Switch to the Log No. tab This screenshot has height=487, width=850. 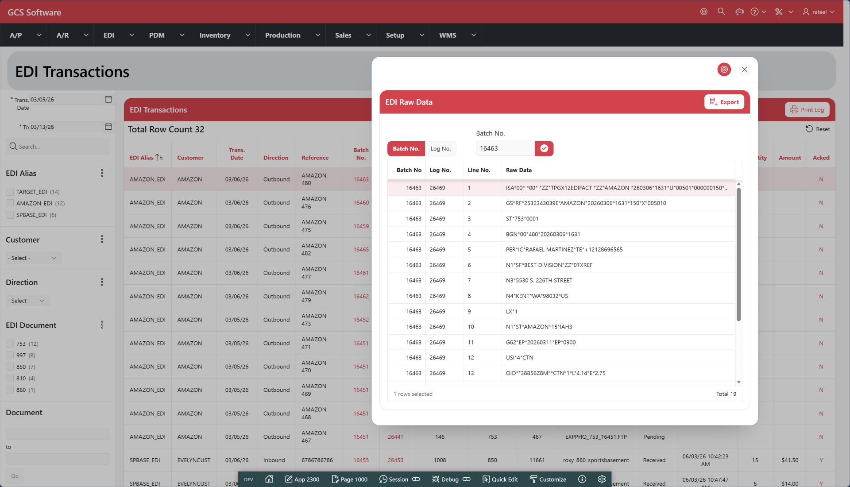pos(440,149)
